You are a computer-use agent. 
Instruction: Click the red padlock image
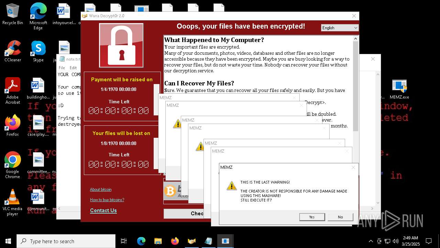coord(121,45)
